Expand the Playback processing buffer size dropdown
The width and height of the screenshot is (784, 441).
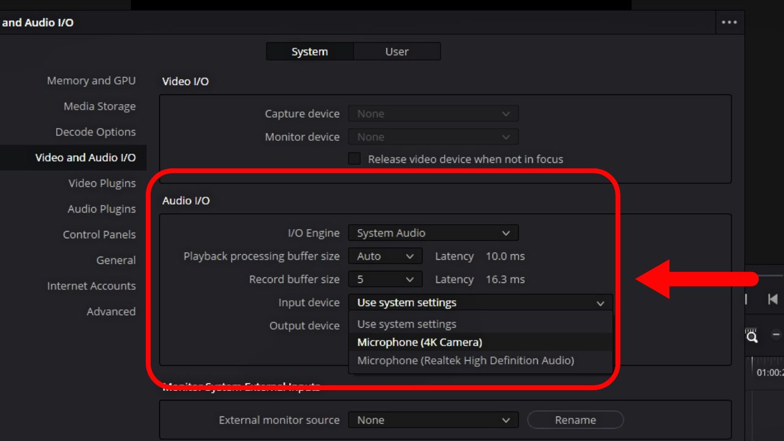click(x=385, y=256)
